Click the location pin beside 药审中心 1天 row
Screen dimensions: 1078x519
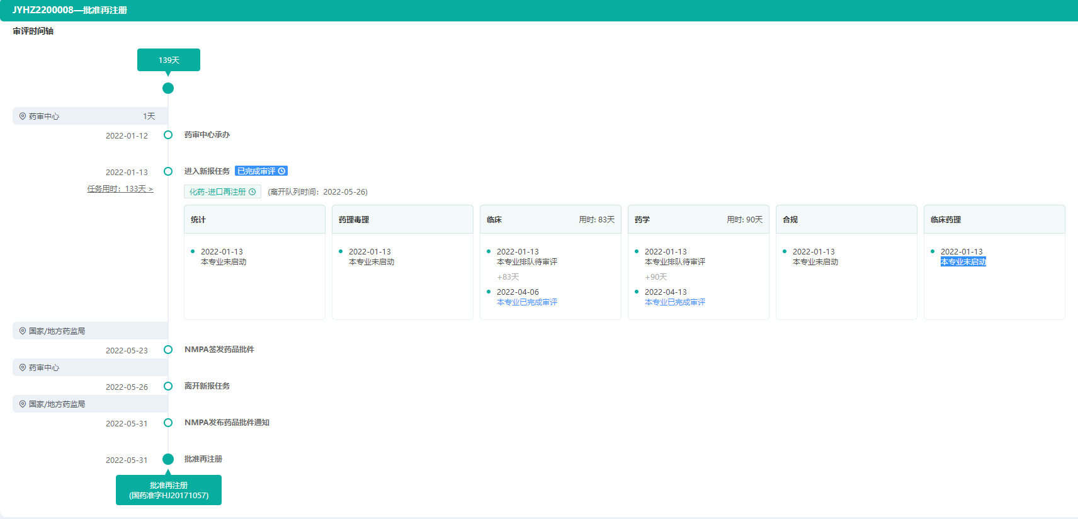(x=23, y=117)
